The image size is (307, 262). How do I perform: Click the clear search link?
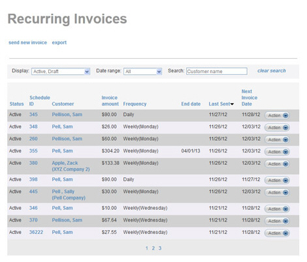pyautogui.click(x=272, y=71)
